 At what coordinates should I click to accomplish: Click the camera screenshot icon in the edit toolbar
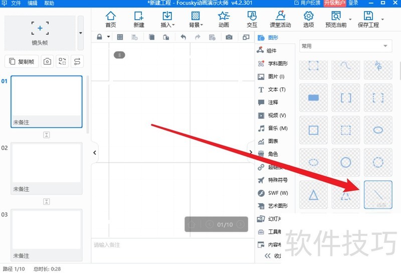[229, 37]
